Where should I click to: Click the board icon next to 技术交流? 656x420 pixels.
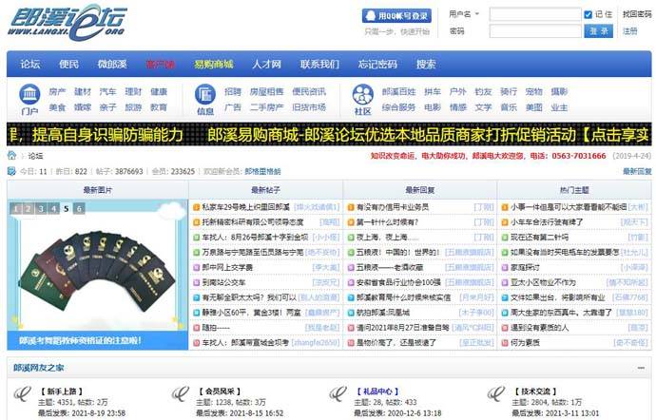tap(496, 393)
